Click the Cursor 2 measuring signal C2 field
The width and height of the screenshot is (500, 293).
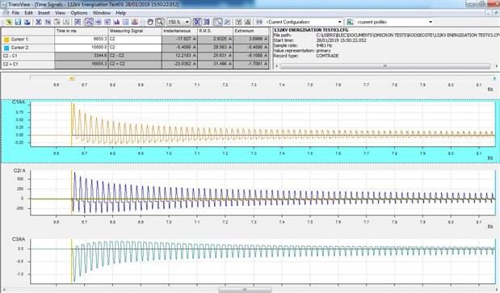135,48
